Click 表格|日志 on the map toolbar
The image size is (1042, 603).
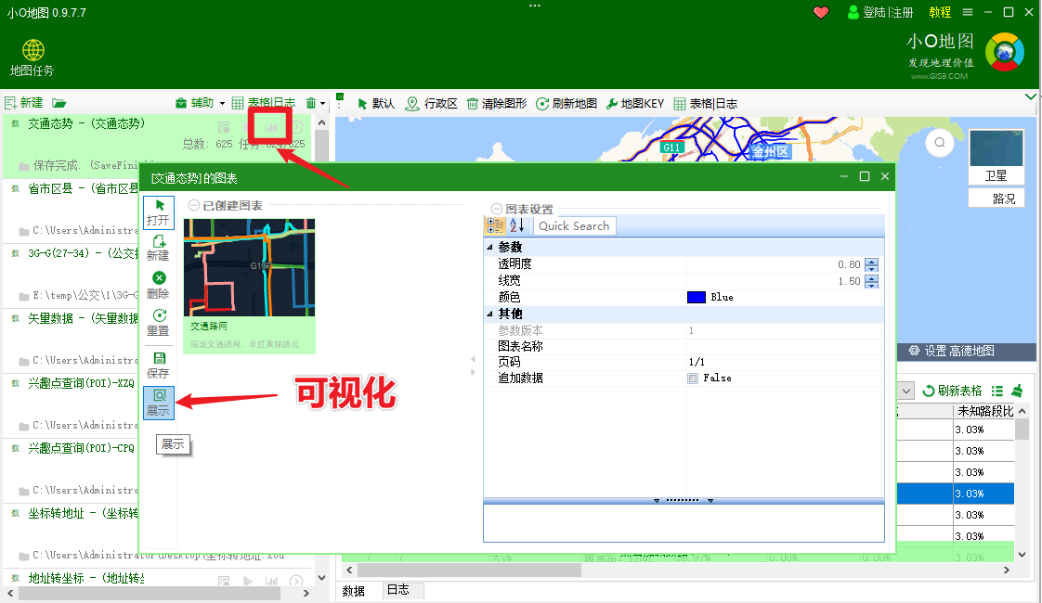706,104
